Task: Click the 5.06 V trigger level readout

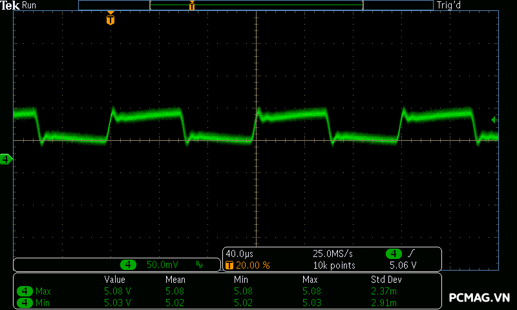Action: [x=403, y=265]
